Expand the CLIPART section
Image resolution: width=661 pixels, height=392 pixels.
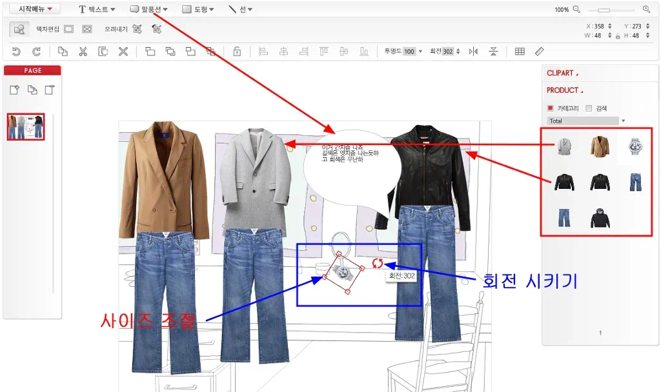(x=562, y=73)
